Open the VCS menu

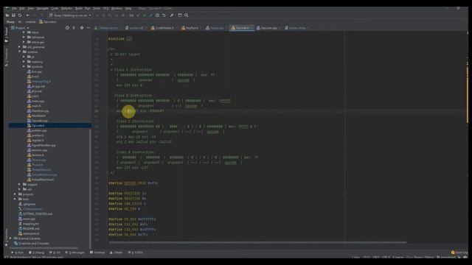click(105, 8)
